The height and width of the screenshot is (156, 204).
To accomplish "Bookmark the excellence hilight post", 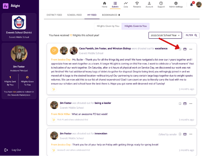I will tap(180, 49).
